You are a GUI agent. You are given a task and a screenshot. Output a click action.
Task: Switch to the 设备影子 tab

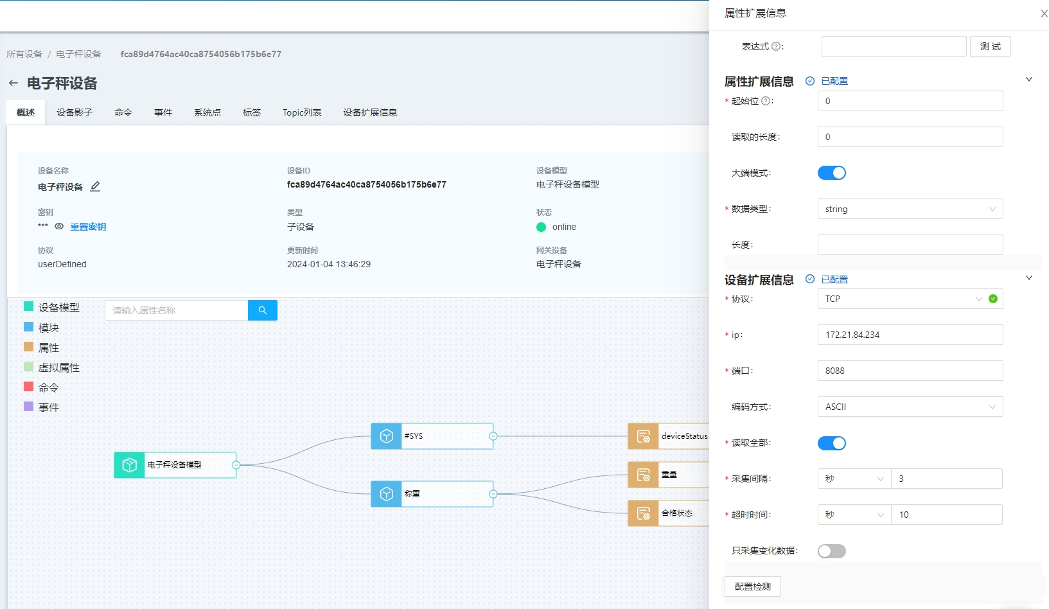(75, 112)
